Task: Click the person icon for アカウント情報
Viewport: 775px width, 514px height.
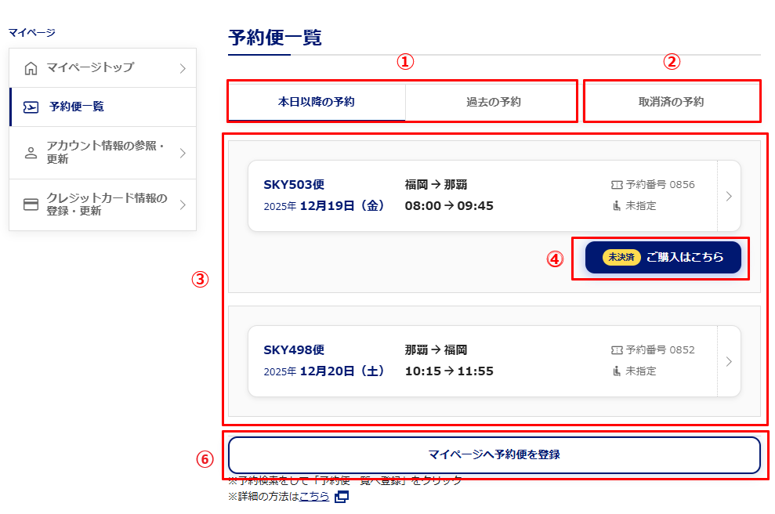Action: 31,153
